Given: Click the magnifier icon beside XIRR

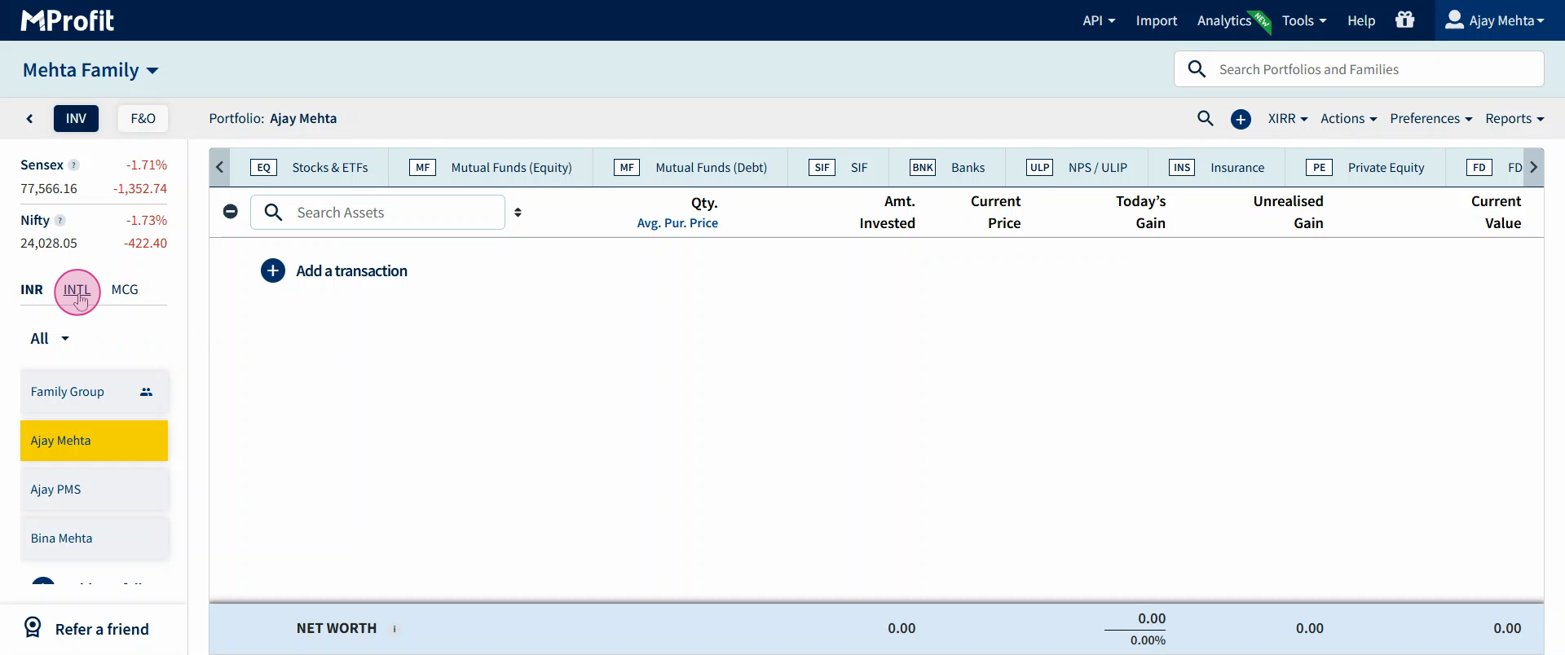Looking at the screenshot, I should 1205,119.
